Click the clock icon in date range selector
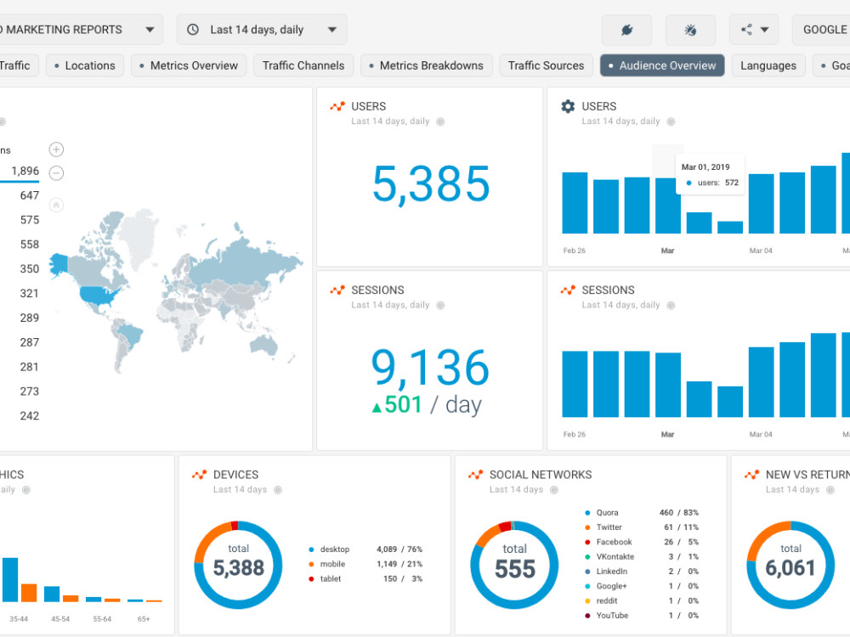 (193, 30)
